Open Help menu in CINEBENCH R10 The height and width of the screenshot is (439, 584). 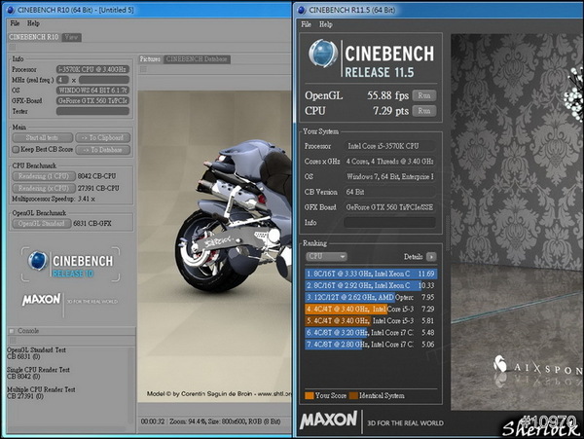33,22
